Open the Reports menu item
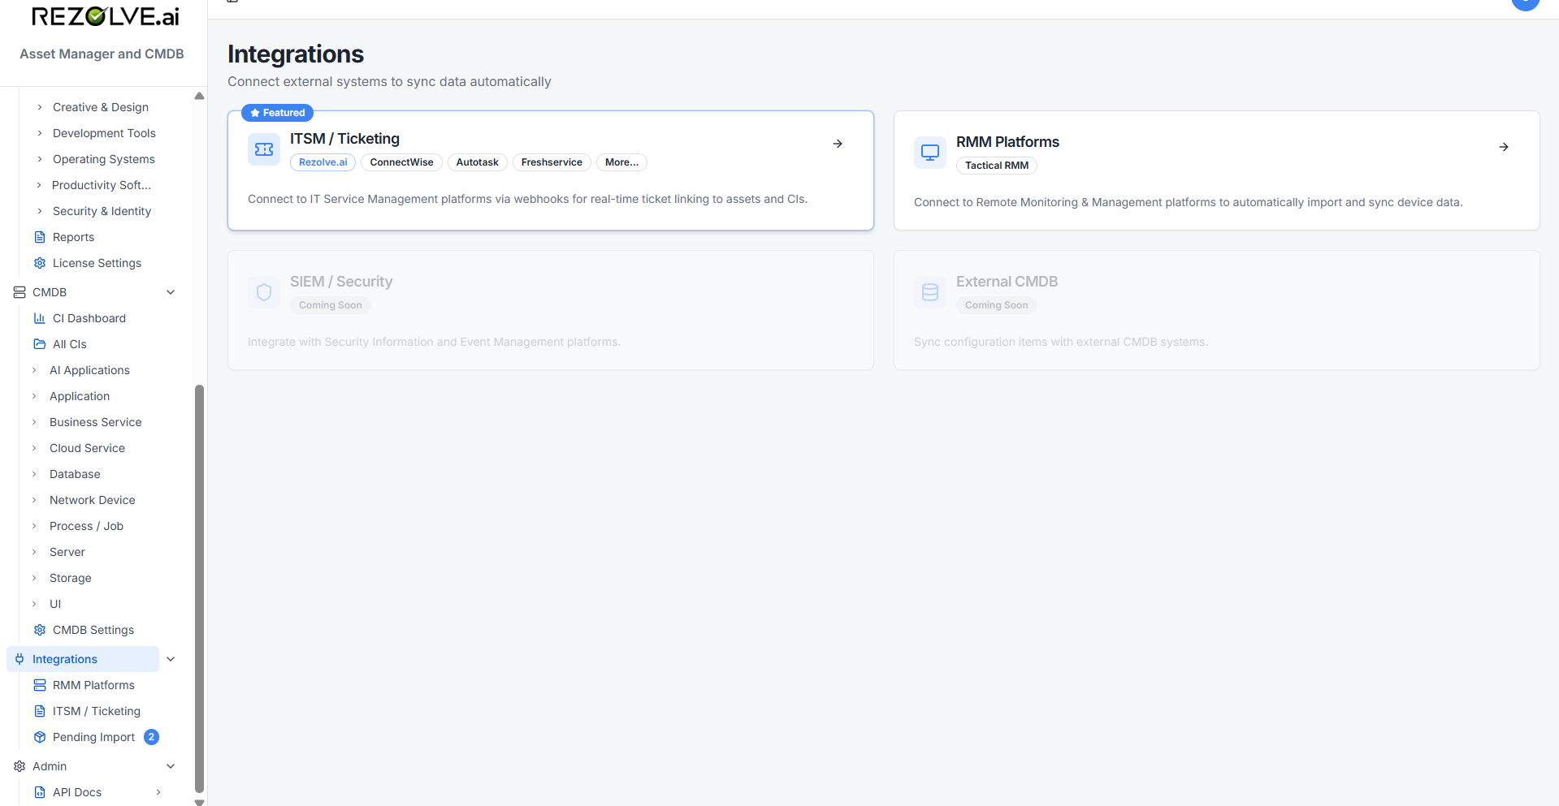Viewport: 1559px width, 806px height. point(73,237)
